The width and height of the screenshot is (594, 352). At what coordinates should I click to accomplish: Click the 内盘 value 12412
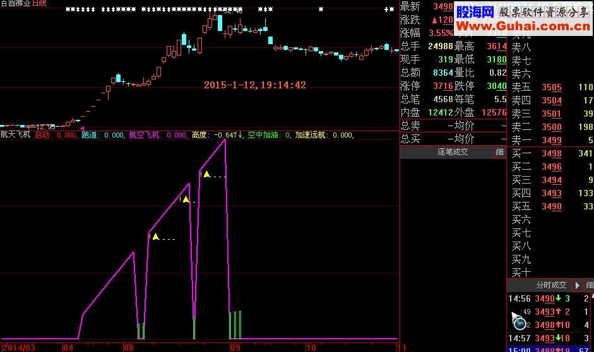pos(441,113)
